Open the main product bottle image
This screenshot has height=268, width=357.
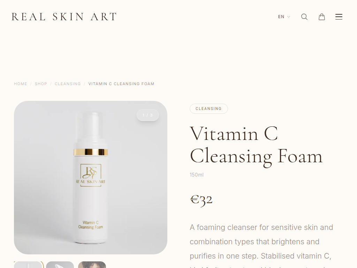pos(91,178)
